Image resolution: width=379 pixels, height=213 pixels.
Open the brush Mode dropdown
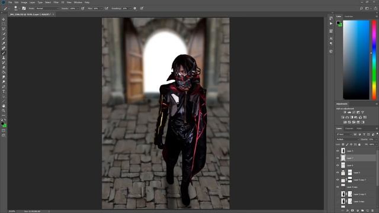(47, 8)
